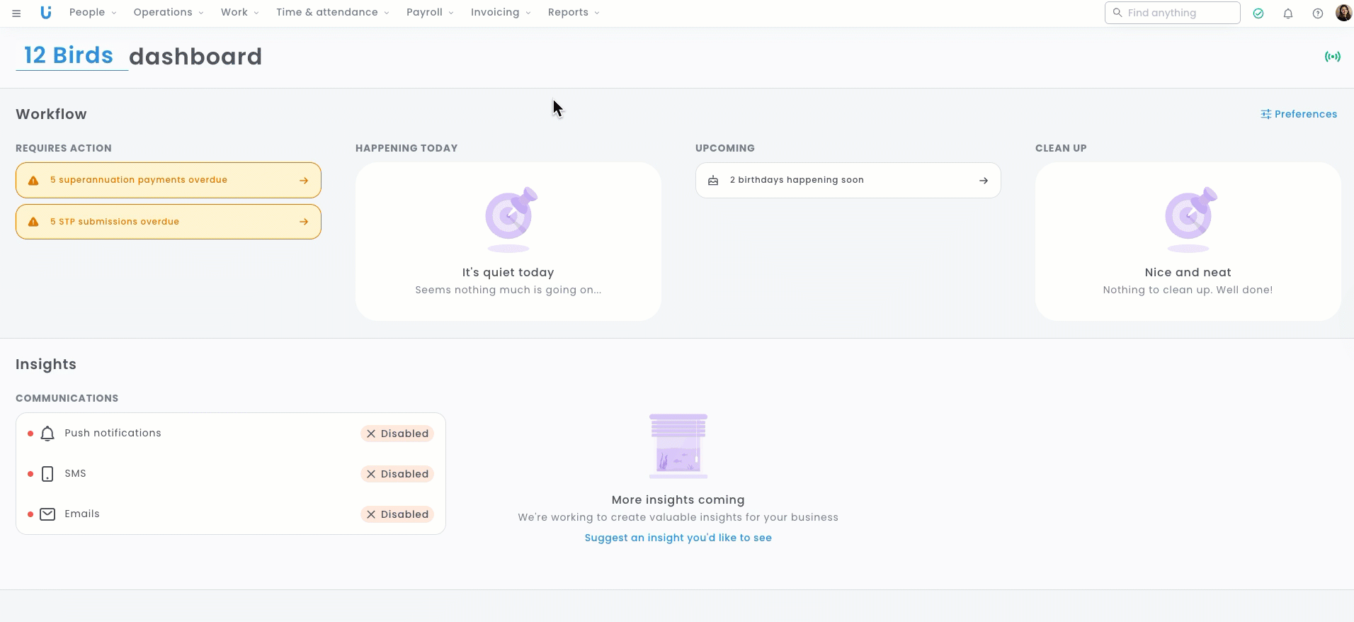Click Suggest an insight you'd like to see
Viewport: 1354px width, 622px height.
[678, 538]
